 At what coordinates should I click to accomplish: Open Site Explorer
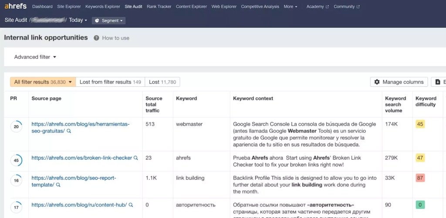(x=69, y=7)
